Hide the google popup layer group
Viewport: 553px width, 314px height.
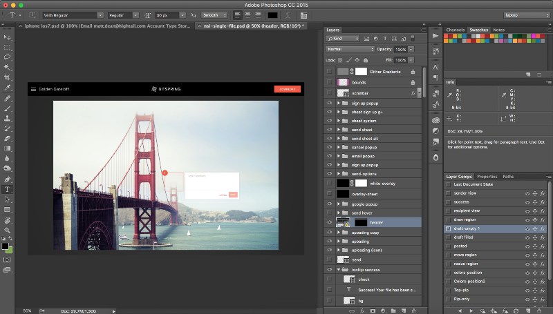tap(330, 204)
